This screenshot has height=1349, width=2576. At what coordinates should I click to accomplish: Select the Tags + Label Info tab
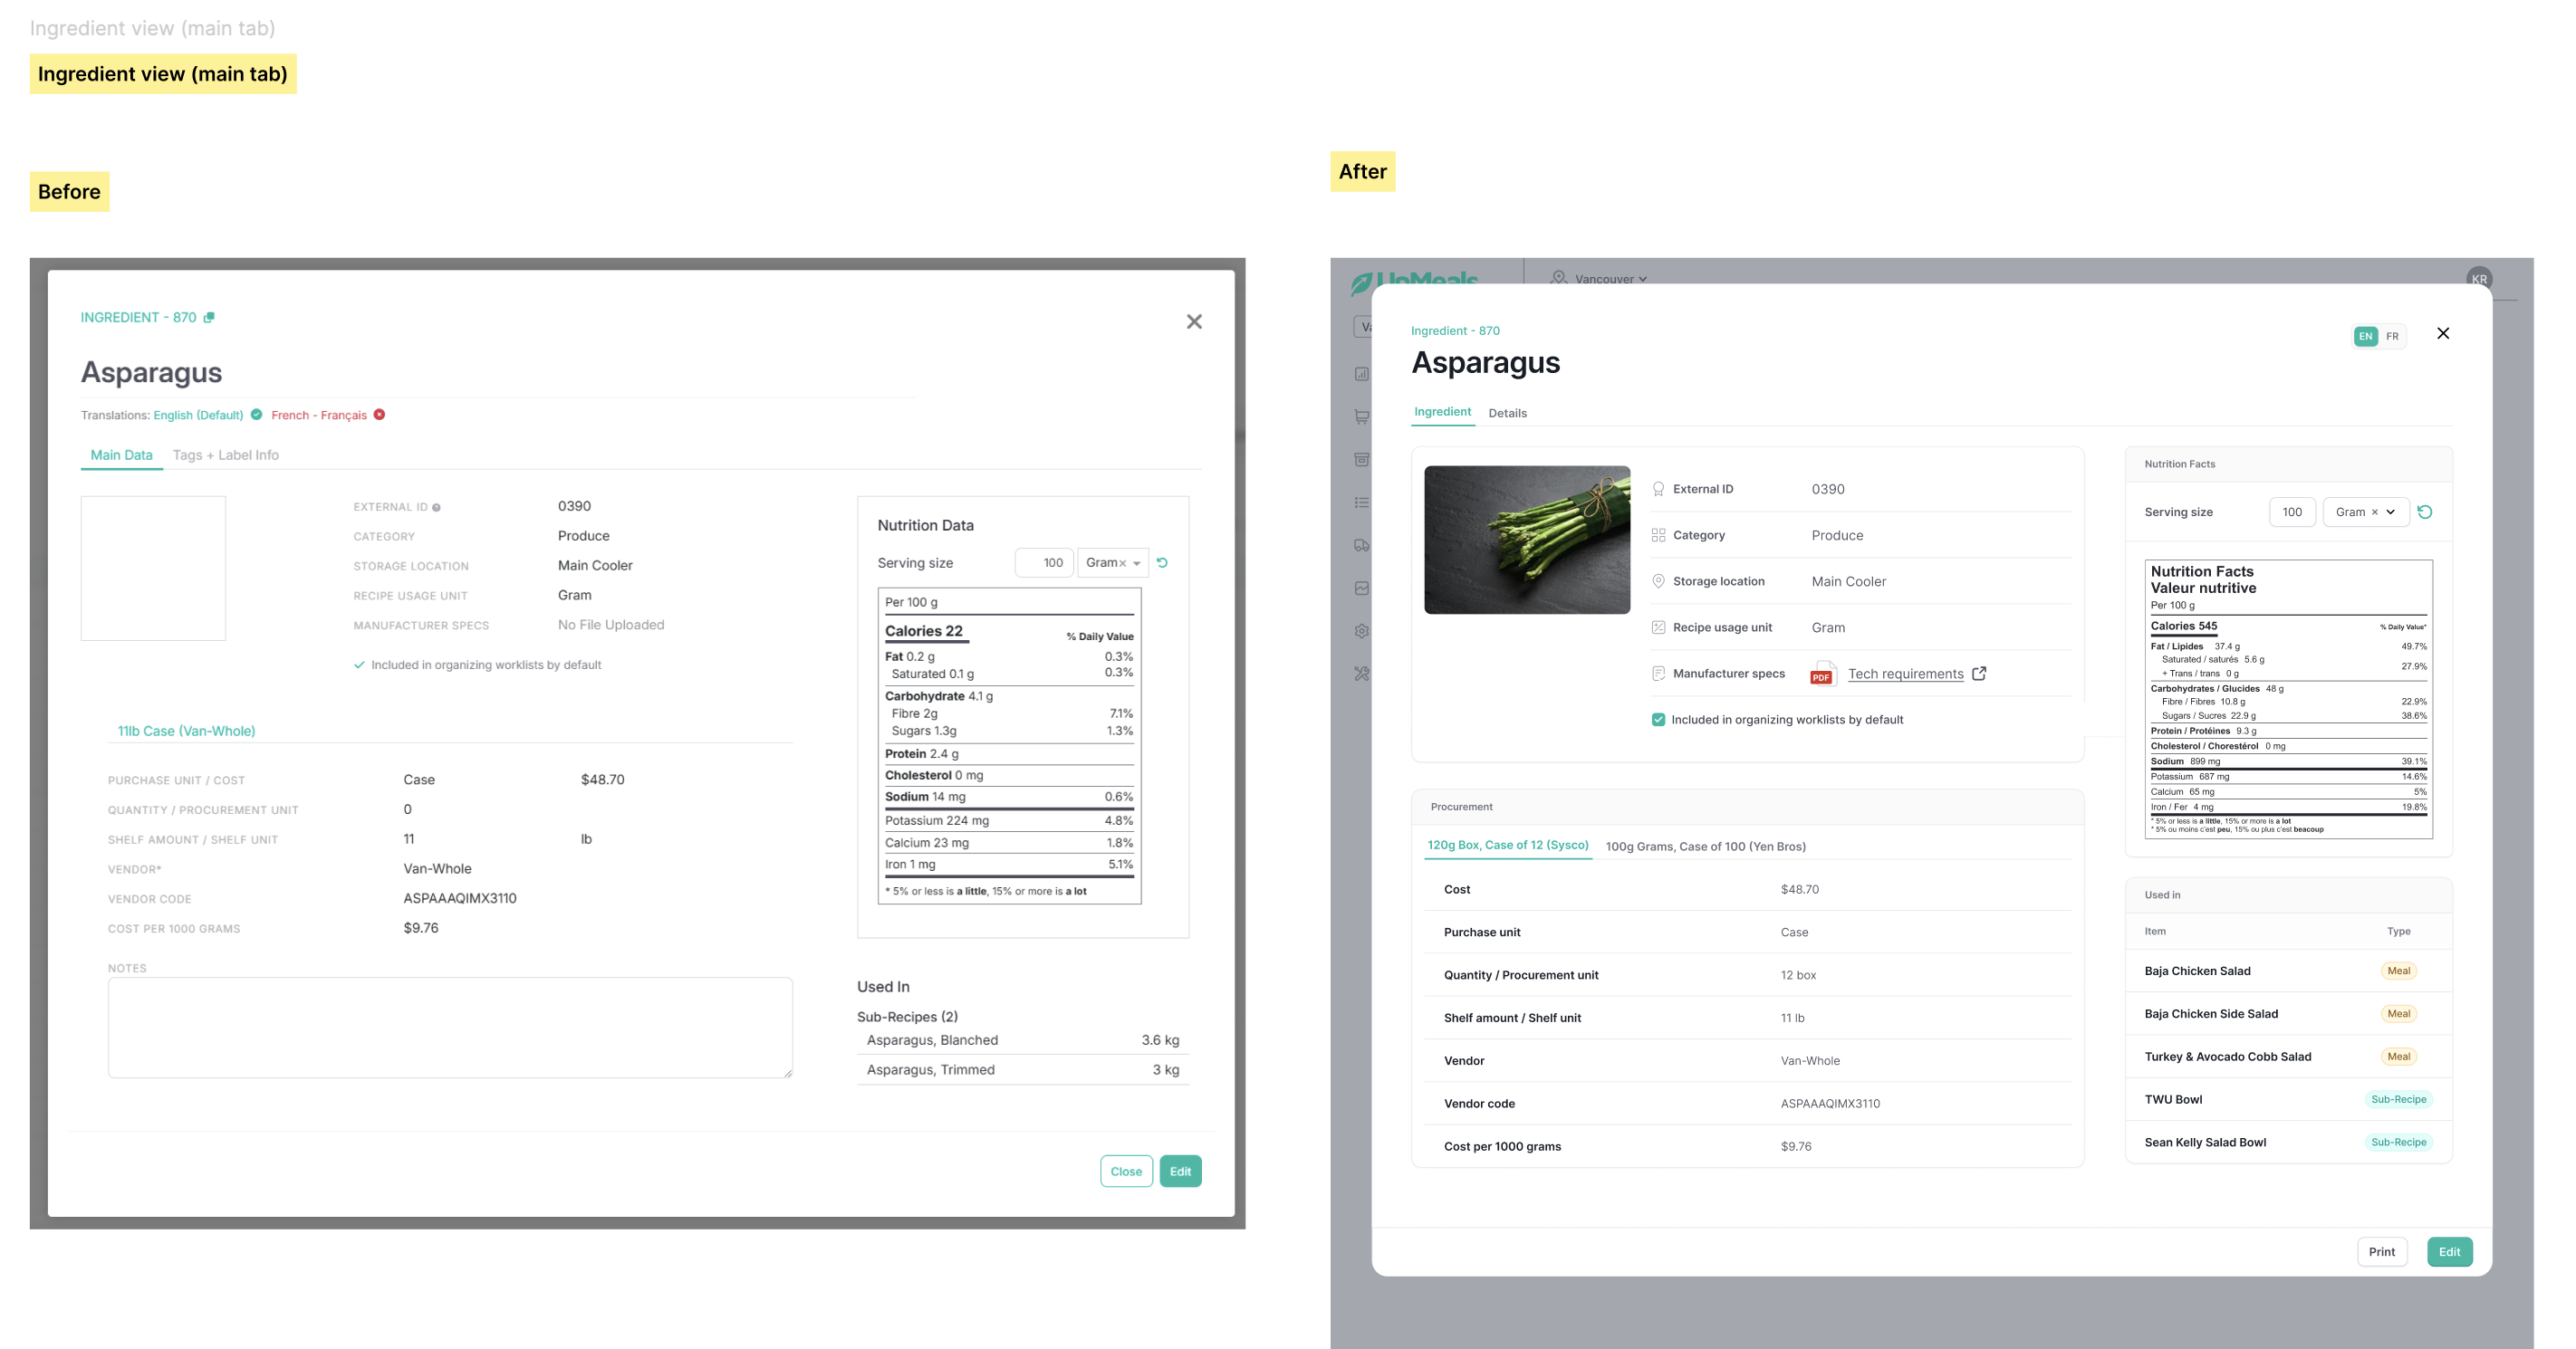226,455
